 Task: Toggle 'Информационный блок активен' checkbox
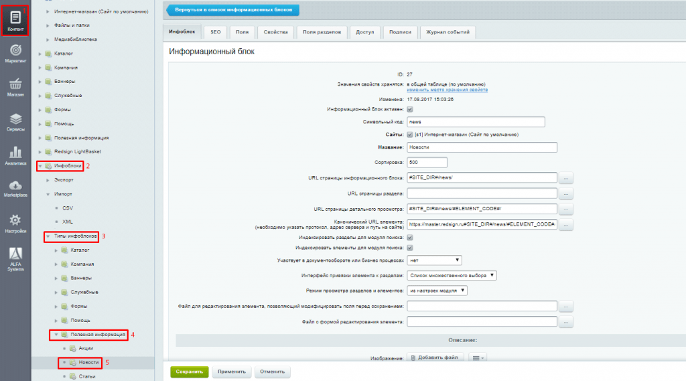(410, 109)
